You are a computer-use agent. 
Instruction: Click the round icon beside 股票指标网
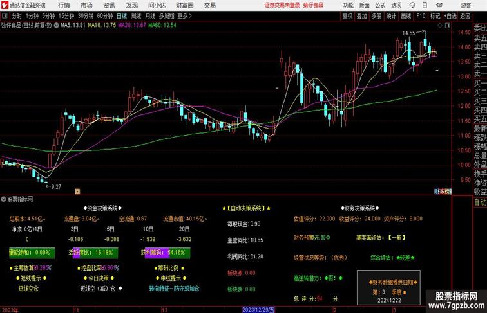[x=3, y=199]
